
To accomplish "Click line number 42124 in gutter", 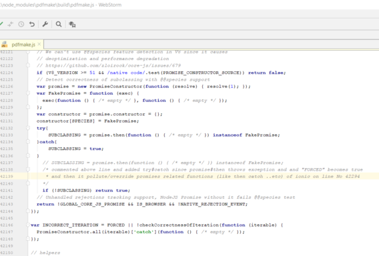I will click(x=7, y=73).
